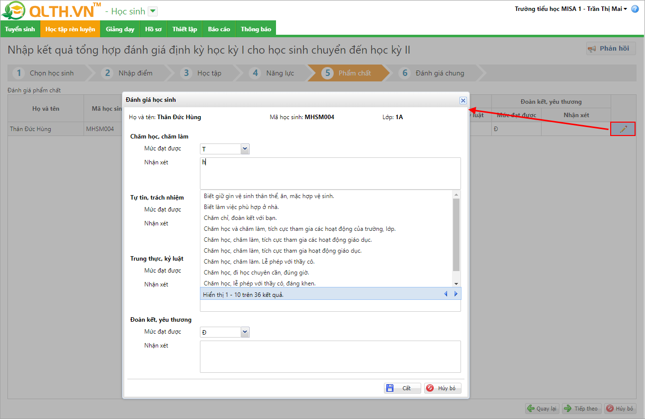The image size is (645, 419).
Task: Click the Họ và tên column header
Action: coord(46,109)
